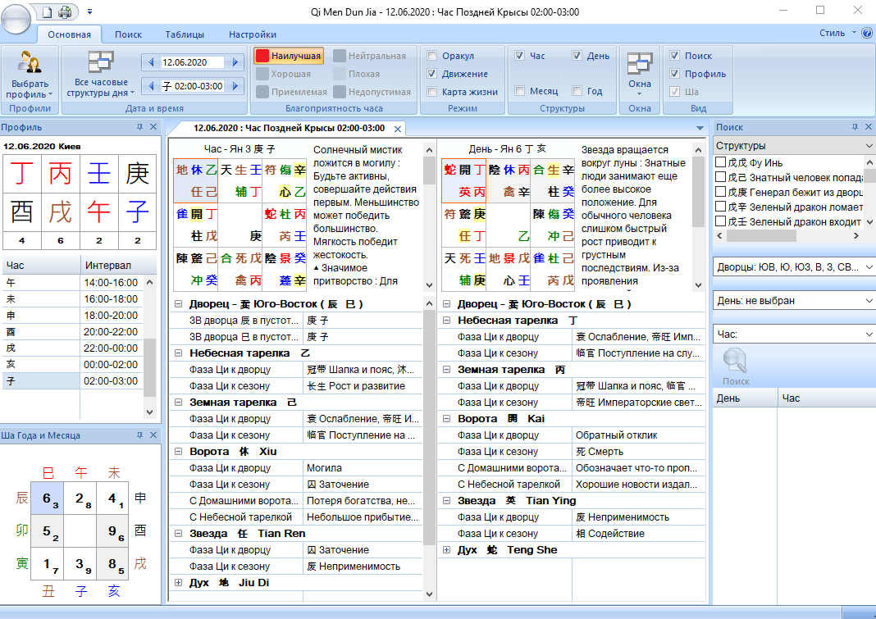Open the round application menu orb
This screenshot has height=619, width=876.
[16, 19]
